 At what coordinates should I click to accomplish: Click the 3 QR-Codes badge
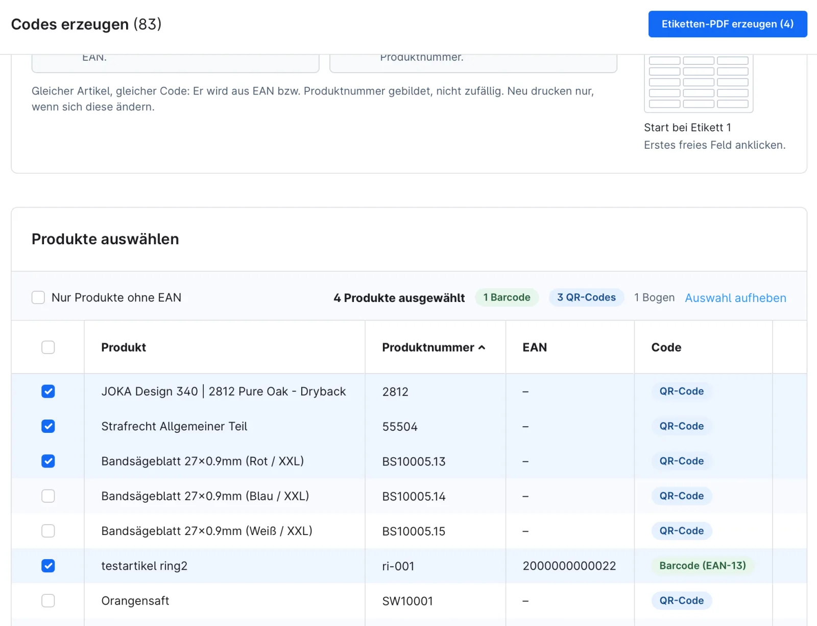click(586, 297)
